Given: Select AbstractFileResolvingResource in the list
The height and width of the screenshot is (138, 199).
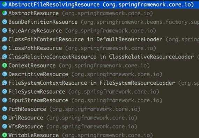Looking at the screenshot, I should tap(99, 5).
